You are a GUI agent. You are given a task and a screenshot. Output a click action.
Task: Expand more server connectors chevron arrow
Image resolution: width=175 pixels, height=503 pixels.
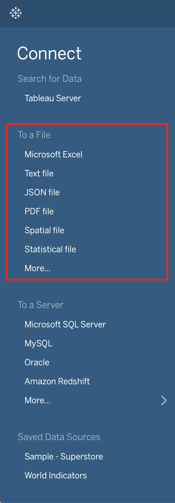pyautogui.click(x=163, y=400)
